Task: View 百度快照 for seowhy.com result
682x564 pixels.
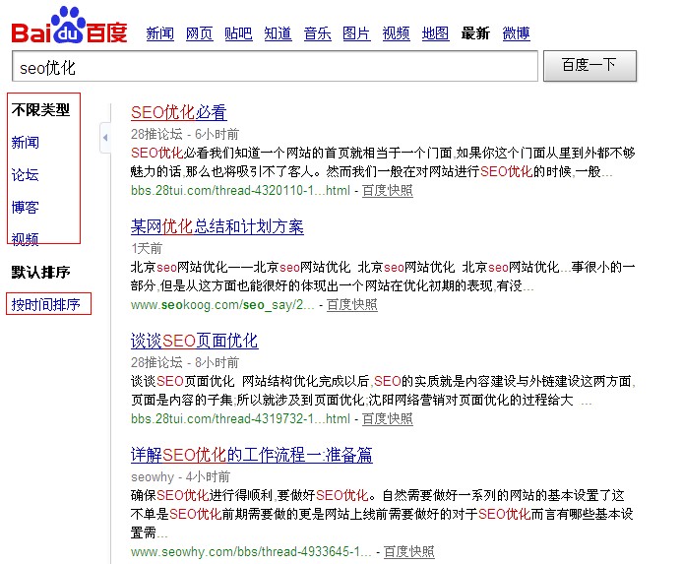Action: (x=408, y=551)
